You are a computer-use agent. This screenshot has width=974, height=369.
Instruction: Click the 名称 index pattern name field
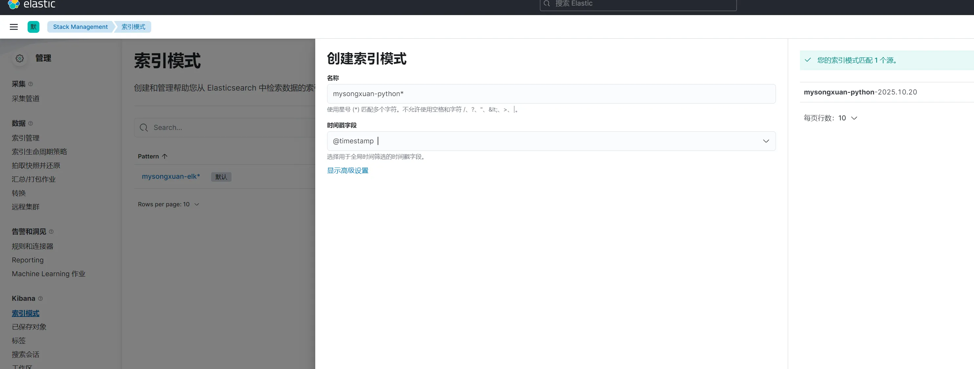coord(551,94)
